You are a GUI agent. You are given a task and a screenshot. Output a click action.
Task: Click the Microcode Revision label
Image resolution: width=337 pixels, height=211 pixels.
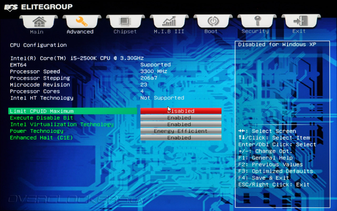pyautogui.click(x=40, y=85)
